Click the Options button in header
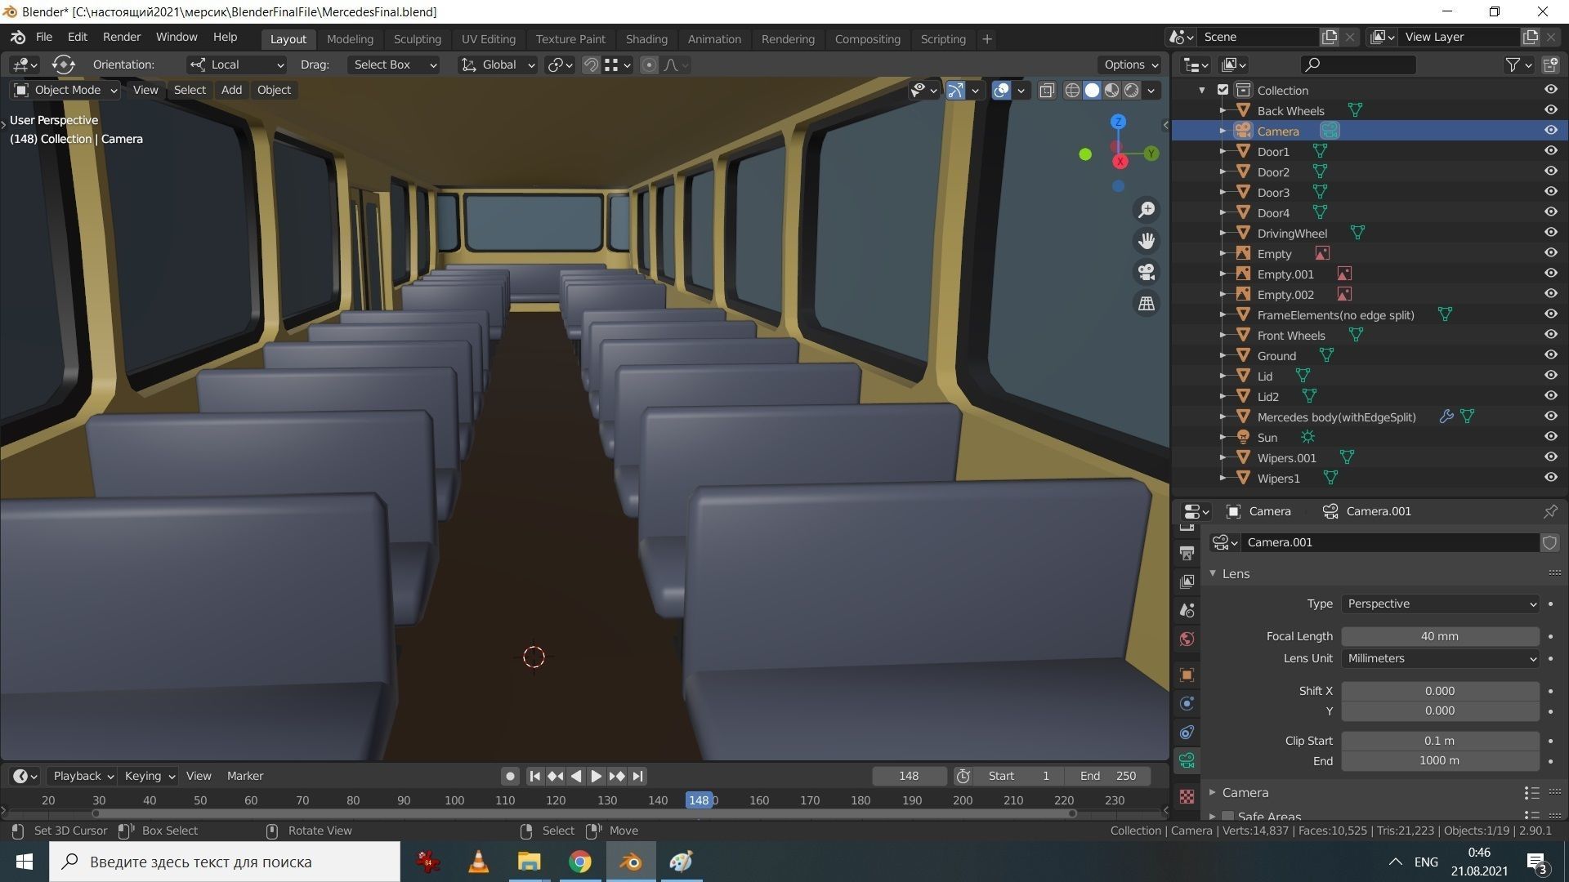 pos(1130,65)
